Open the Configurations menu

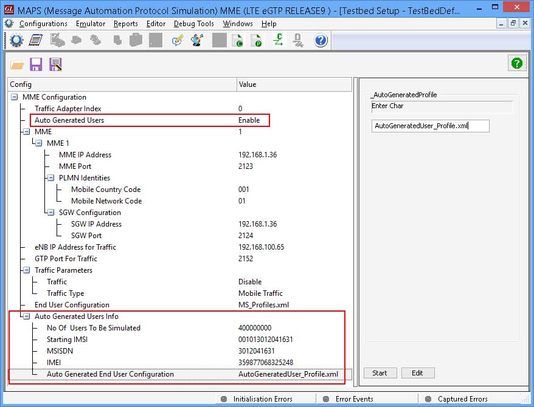43,24
